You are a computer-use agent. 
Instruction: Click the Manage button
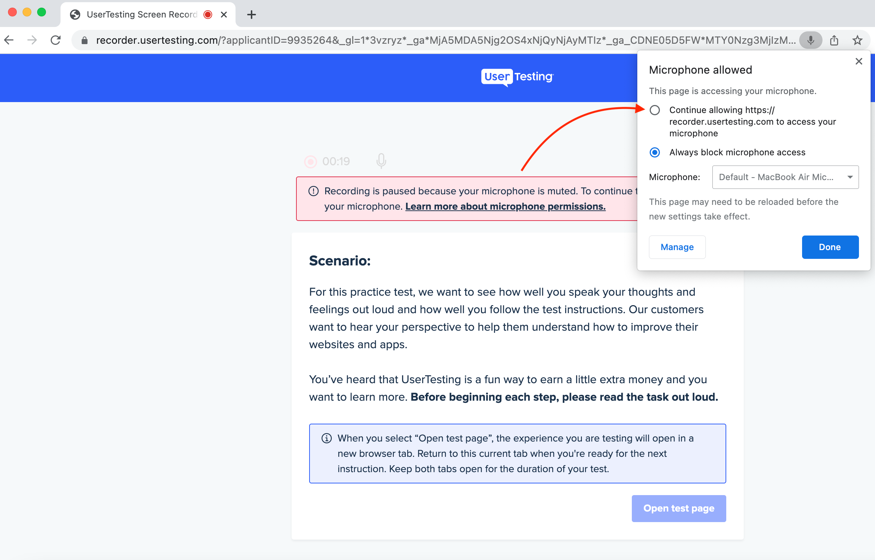tap(677, 247)
